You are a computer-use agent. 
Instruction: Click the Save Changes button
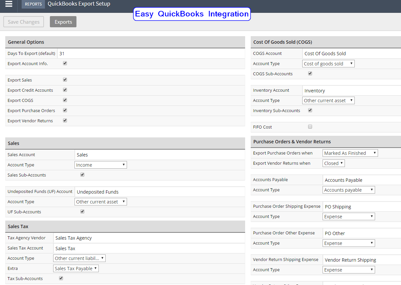pos(24,22)
